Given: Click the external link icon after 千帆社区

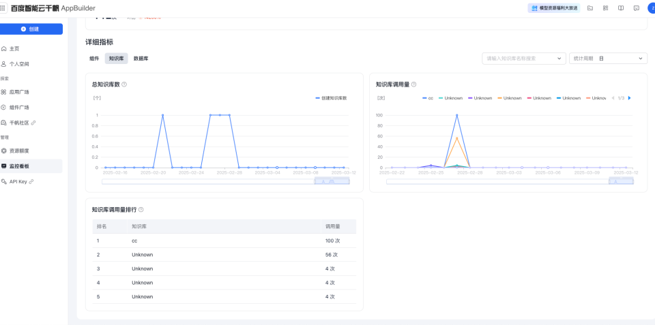Looking at the screenshot, I should click(33, 123).
